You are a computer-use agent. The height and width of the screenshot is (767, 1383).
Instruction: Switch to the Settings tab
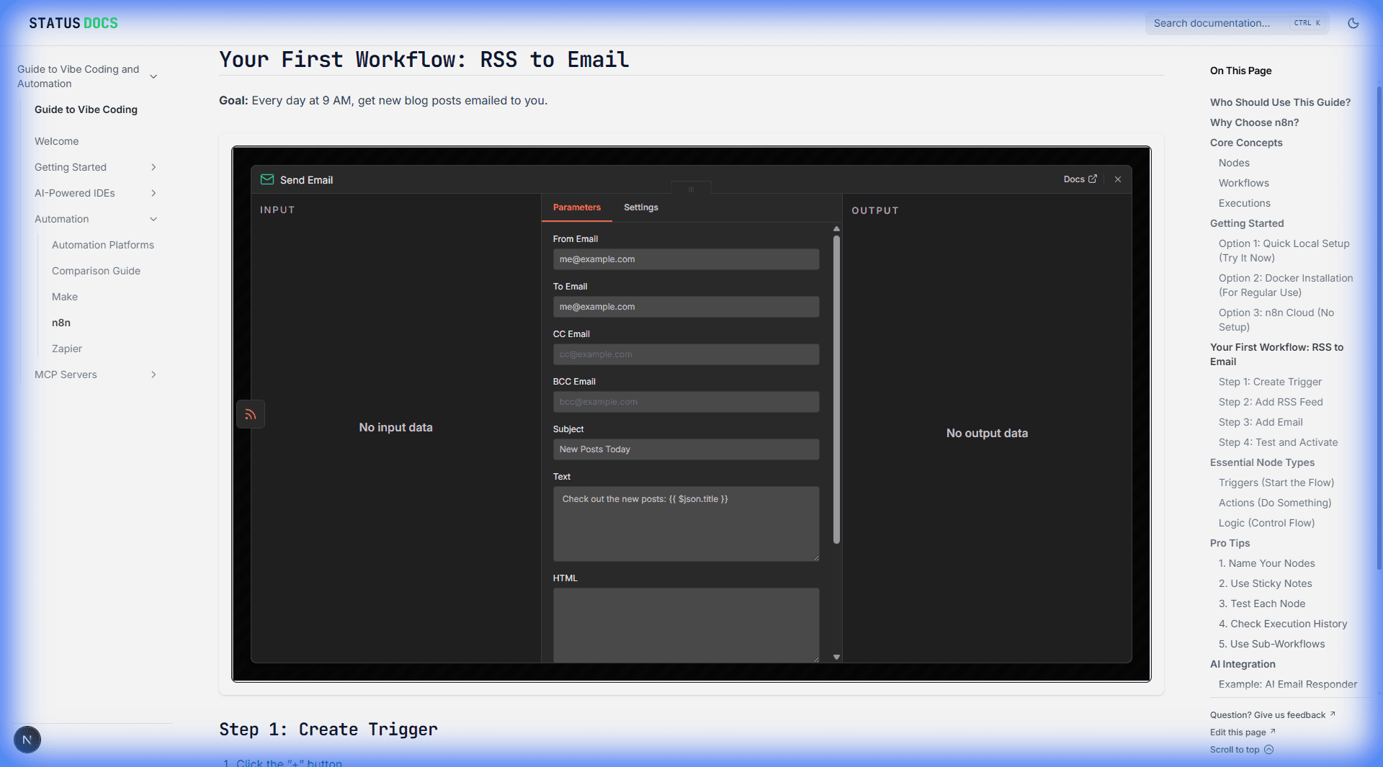click(x=640, y=207)
